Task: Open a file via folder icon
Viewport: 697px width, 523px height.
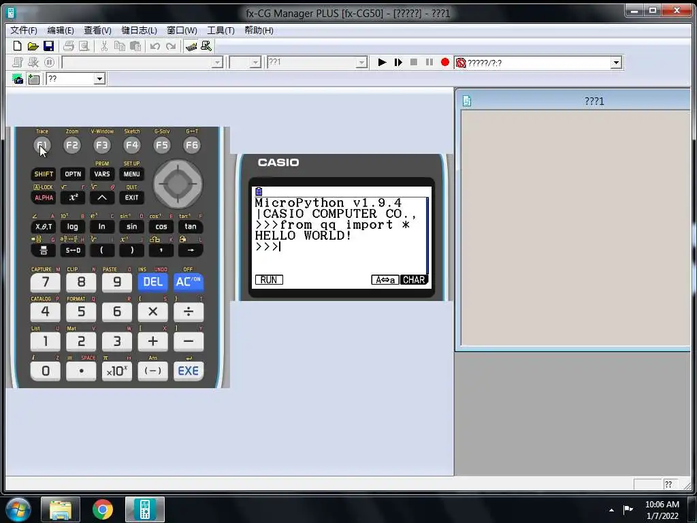Action: click(33, 46)
